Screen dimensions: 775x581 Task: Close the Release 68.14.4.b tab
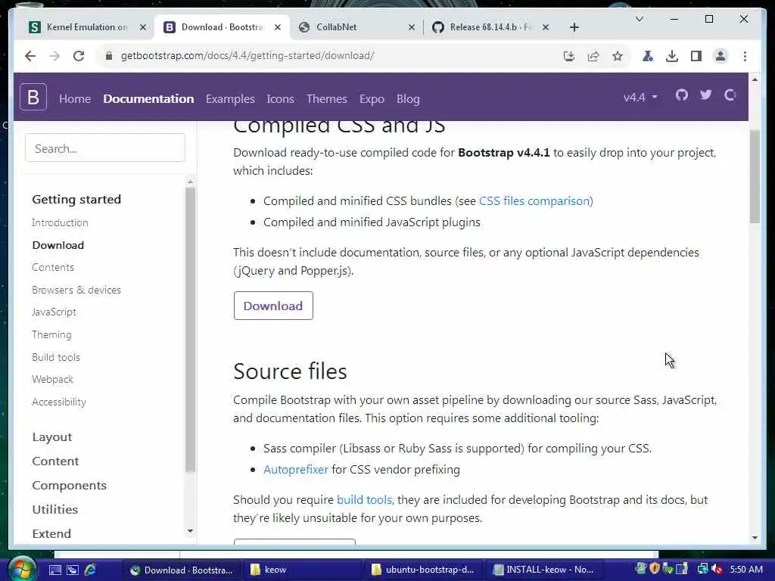(x=546, y=27)
